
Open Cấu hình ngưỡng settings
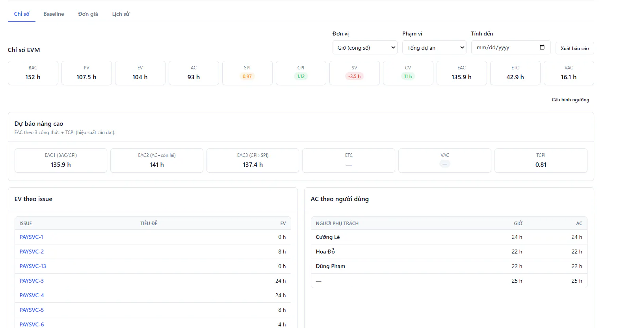(570, 100)
